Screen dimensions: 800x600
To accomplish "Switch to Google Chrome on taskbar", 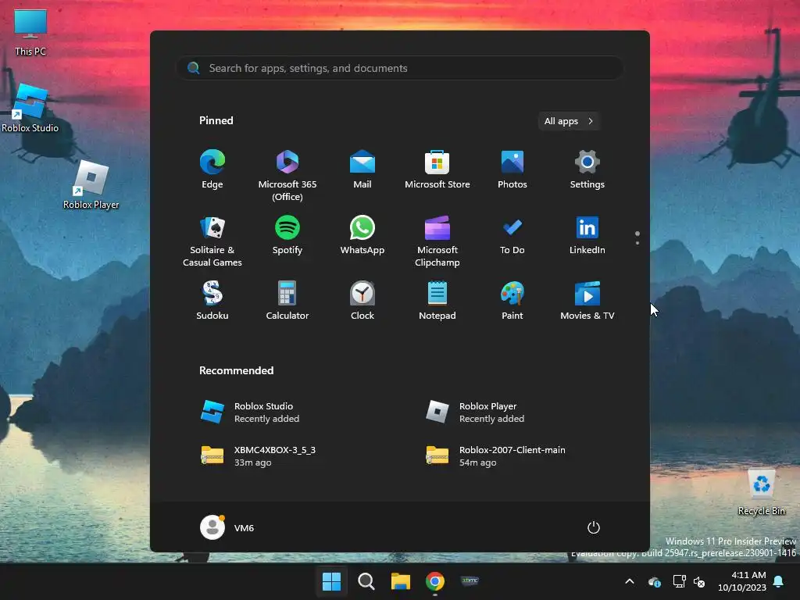I will [435, 581].
